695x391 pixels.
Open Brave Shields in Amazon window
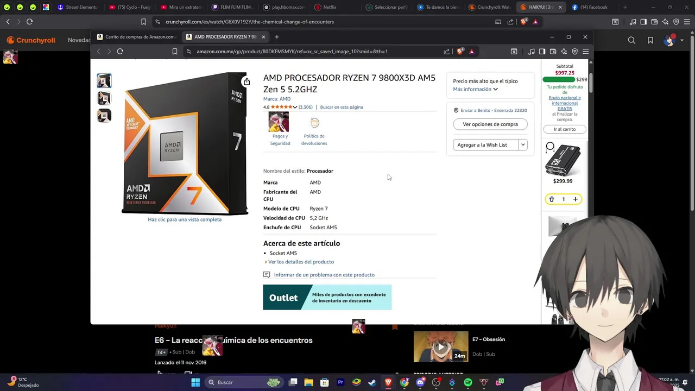[x=460, y=52]
